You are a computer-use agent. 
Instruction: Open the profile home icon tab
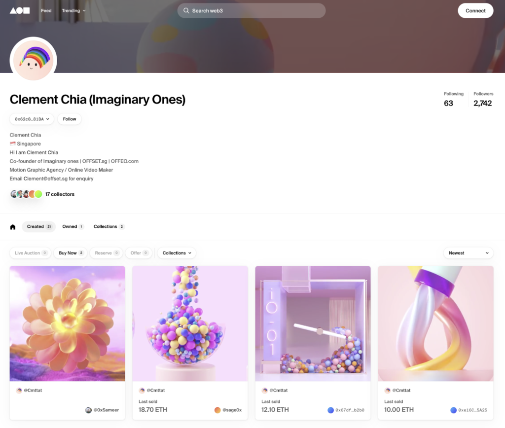click(x=13, y=227)
